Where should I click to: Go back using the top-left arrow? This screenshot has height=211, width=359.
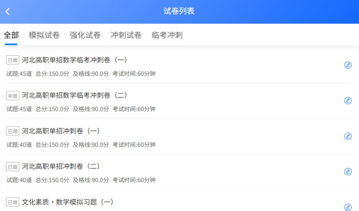[x=8, y=12]
